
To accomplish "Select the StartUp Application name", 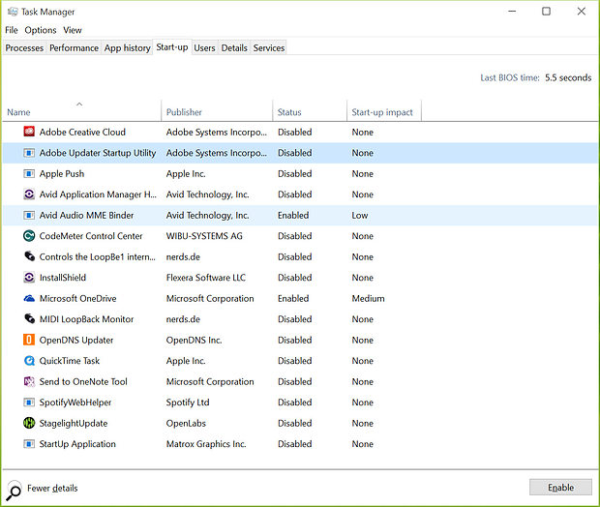I will [77, 444].
